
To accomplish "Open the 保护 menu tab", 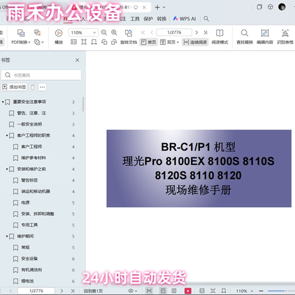I will click(x=148, y=19).
